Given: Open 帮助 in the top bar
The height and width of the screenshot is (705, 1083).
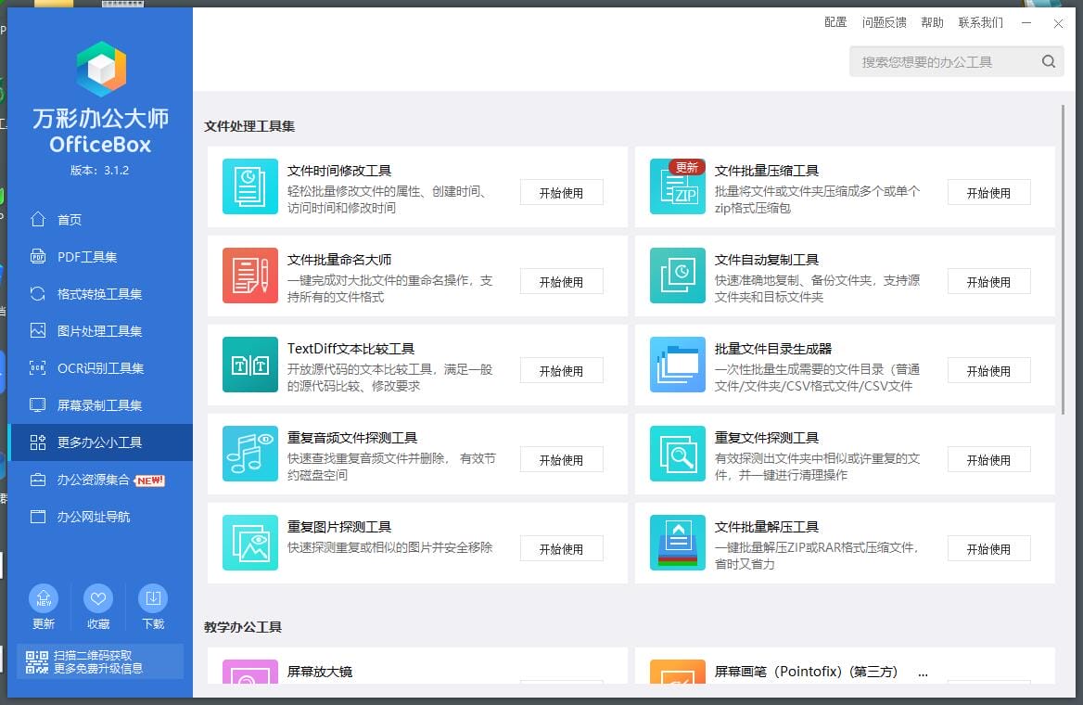Looking at the screenshot, I should pos(932,22).
